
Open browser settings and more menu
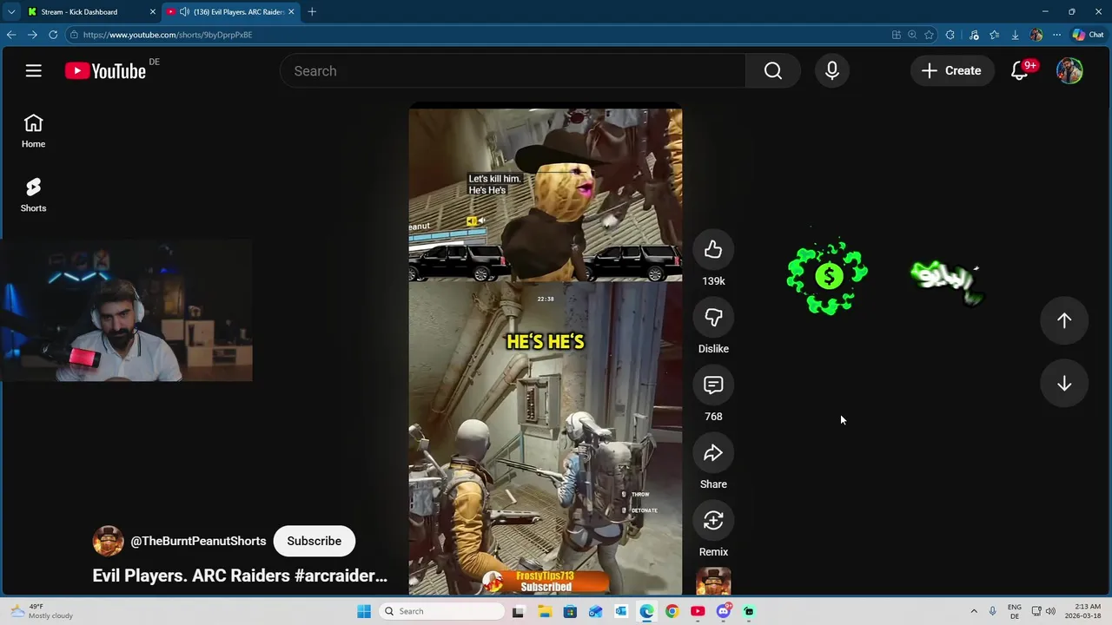pyautogui.click(x=1056, y=35)
